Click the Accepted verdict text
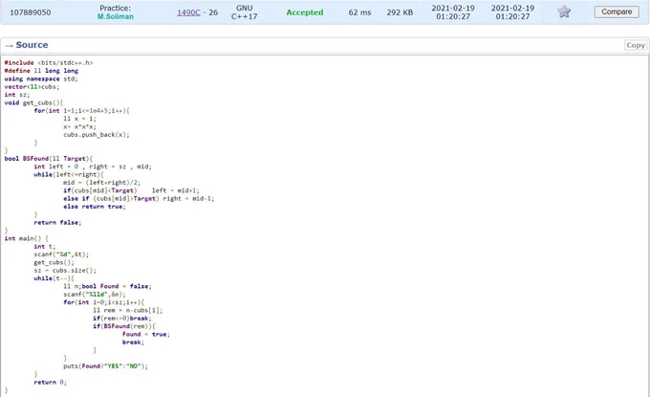This screenshot has width=650, height=397. pos(305,12)
